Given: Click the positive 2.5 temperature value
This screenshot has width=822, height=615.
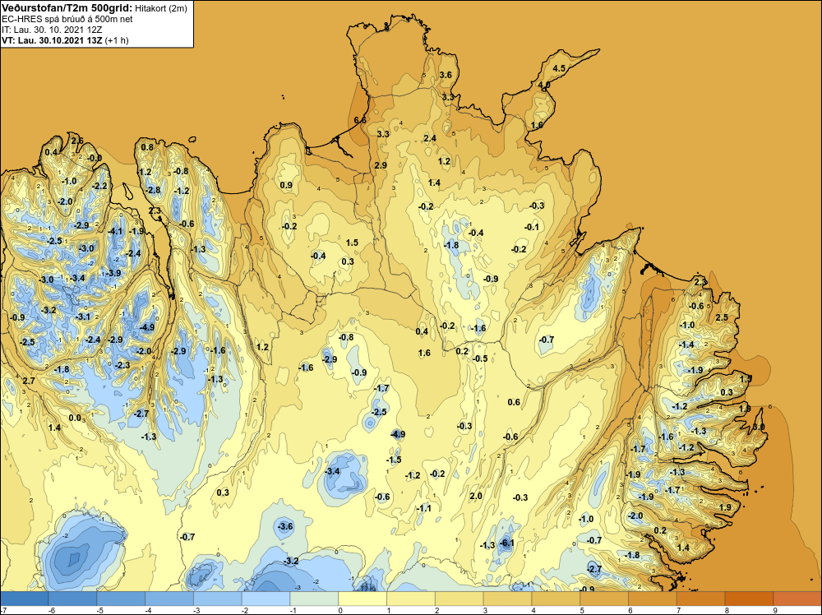Looking at the screenshot, I should (x=722, y=317).
